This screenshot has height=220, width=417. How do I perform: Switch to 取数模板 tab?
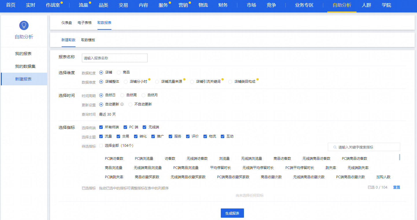88,40
